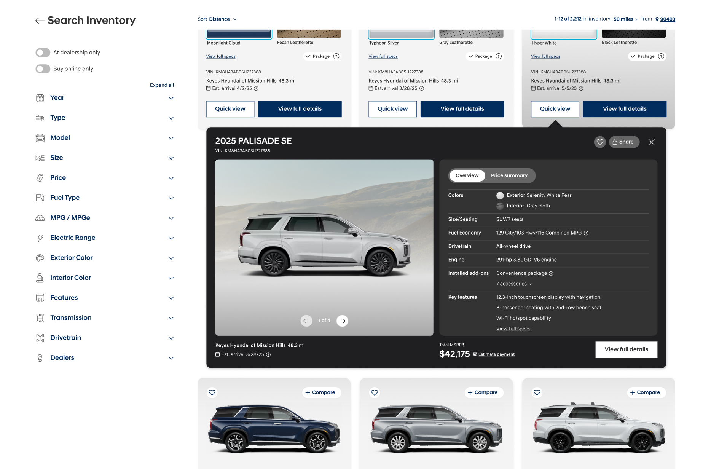
Task: Switch to the Overview tab
Action: pos(467,175)
